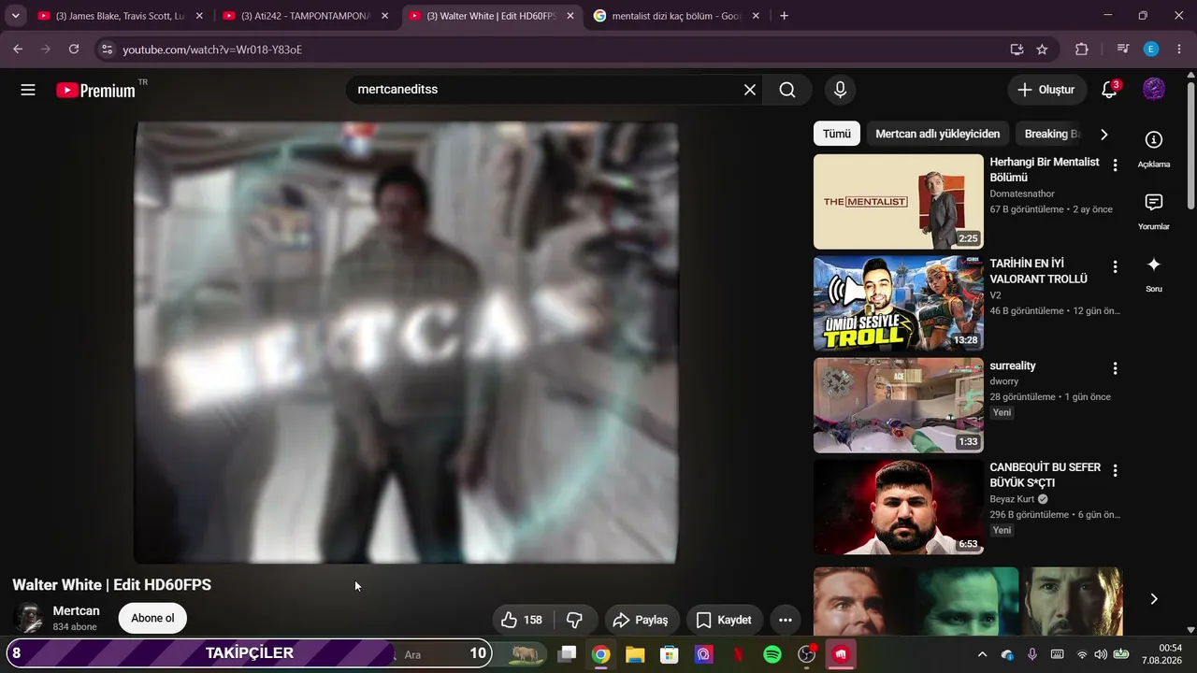This screenshot has width=1197, height=673.
Task: Open Chrome profile E menu
Action: 1151,50
